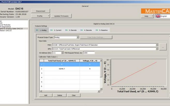
Task: Open the Help menu button
Action: (147, 16)
